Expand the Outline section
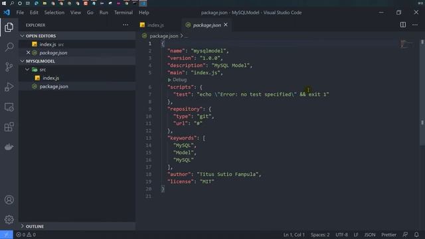The width and height of the screenshot is (425, 239). coord(22,226)
